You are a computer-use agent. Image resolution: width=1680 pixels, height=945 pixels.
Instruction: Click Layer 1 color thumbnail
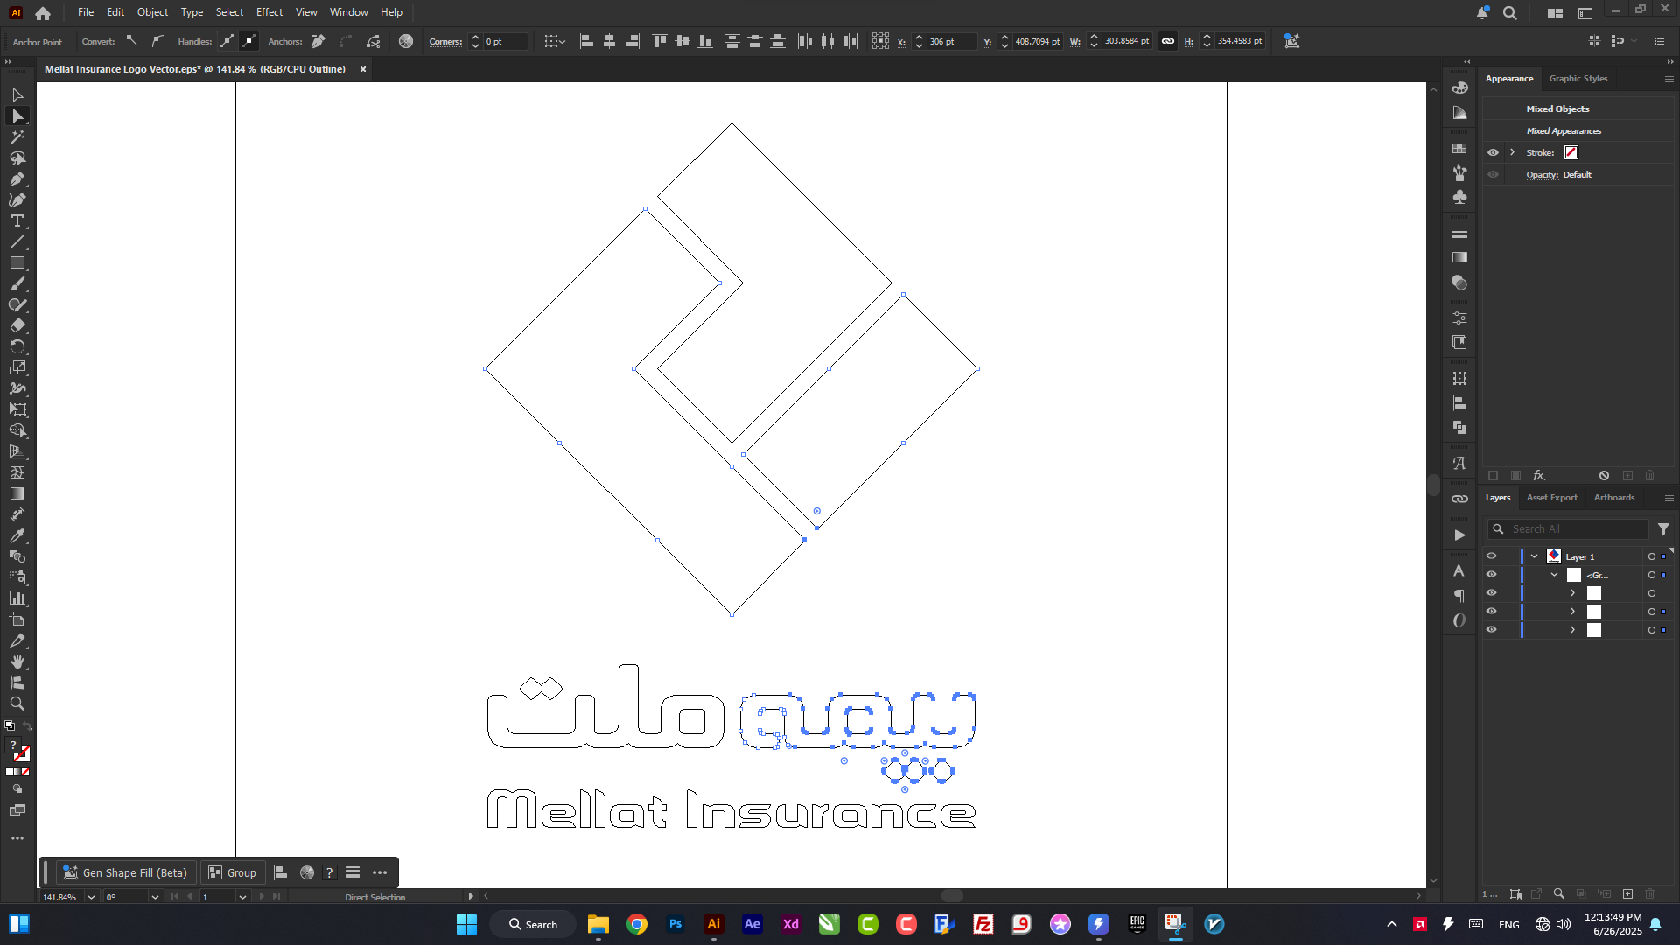tap(1554, 556)
